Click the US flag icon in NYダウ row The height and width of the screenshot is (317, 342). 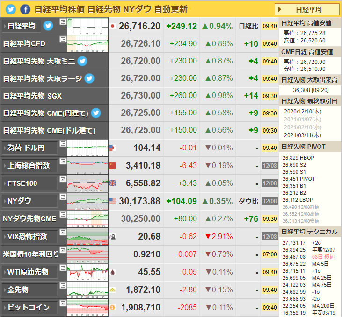[113, 201]
